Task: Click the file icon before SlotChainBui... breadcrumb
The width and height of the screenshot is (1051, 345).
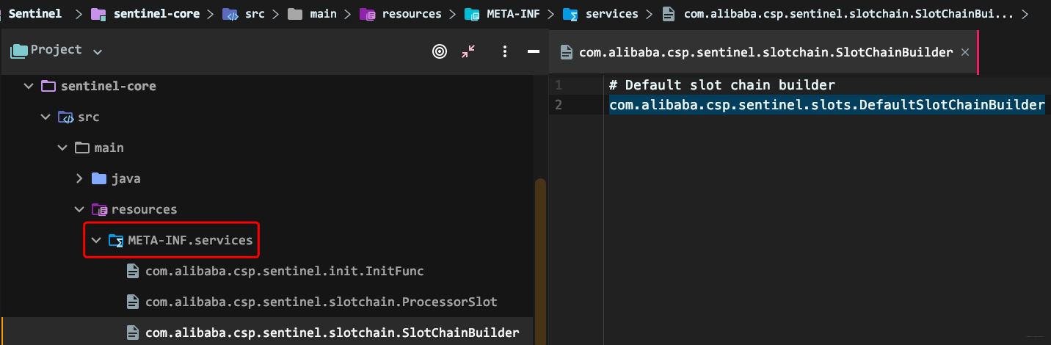Action: tap(669, 13)
